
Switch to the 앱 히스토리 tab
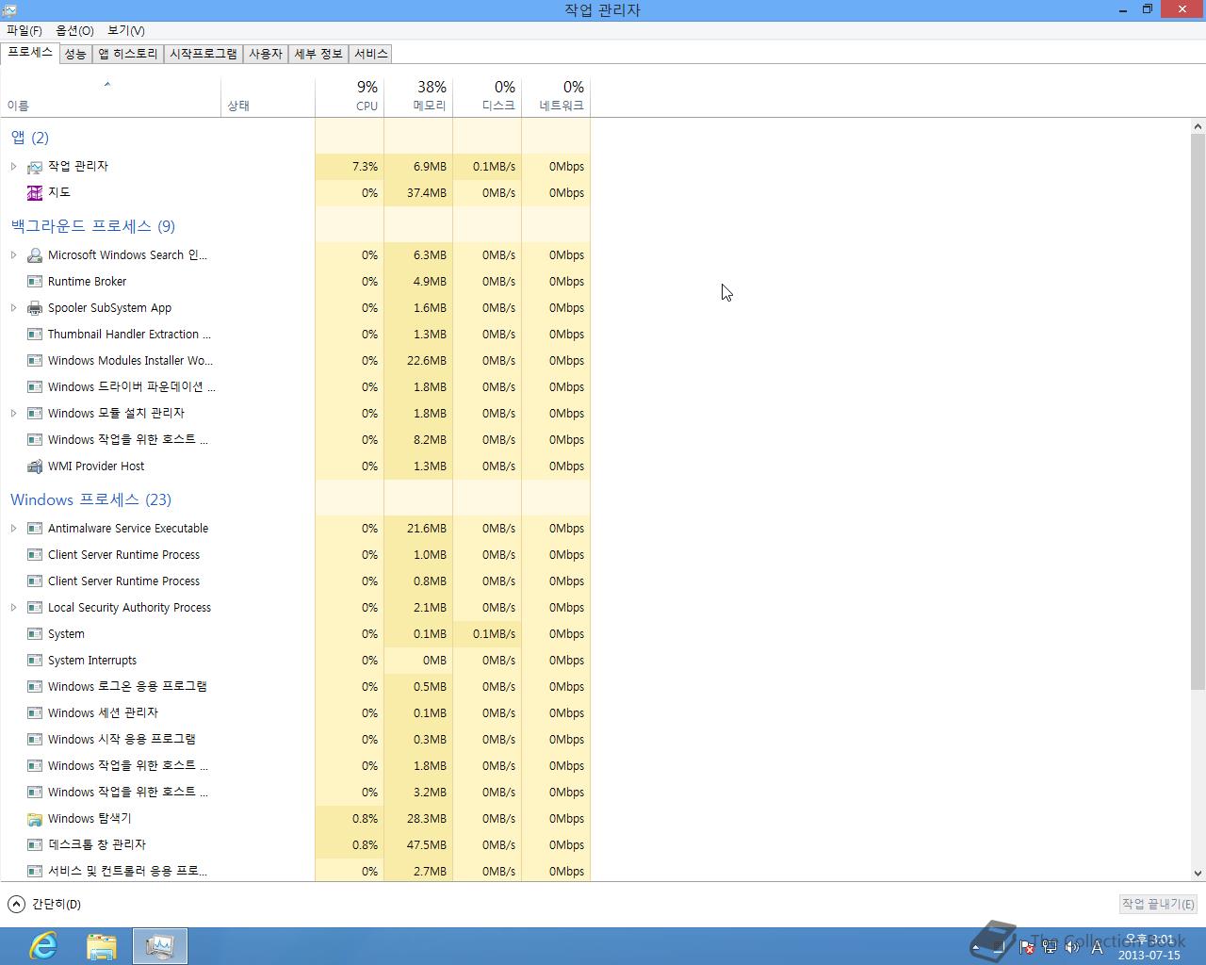(x=128, y=54)
